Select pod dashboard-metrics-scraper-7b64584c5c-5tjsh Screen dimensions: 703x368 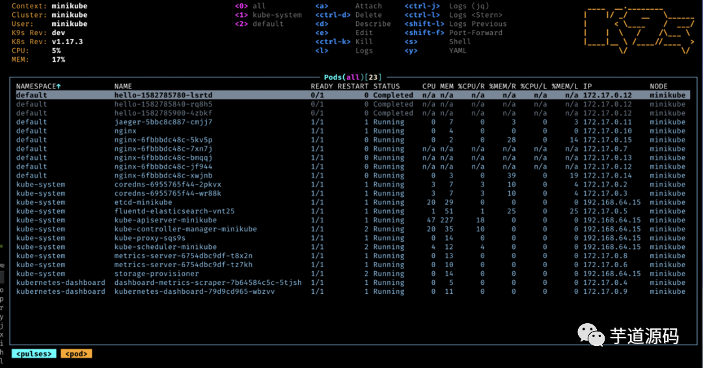[353, 282]
